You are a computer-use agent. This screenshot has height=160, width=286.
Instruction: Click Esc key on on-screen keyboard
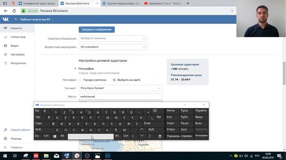point(38,111)
